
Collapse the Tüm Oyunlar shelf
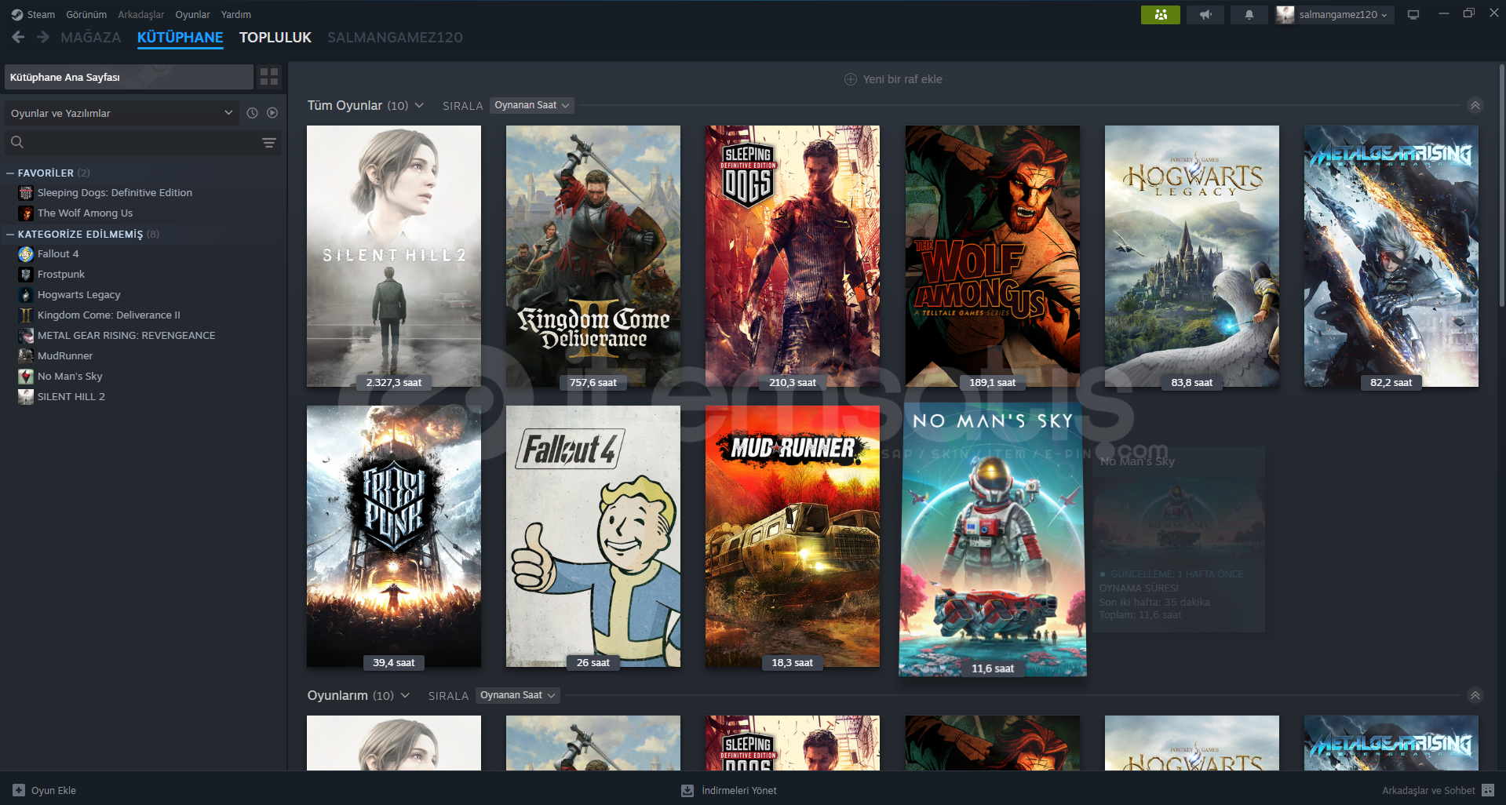tap(1475, 105)
